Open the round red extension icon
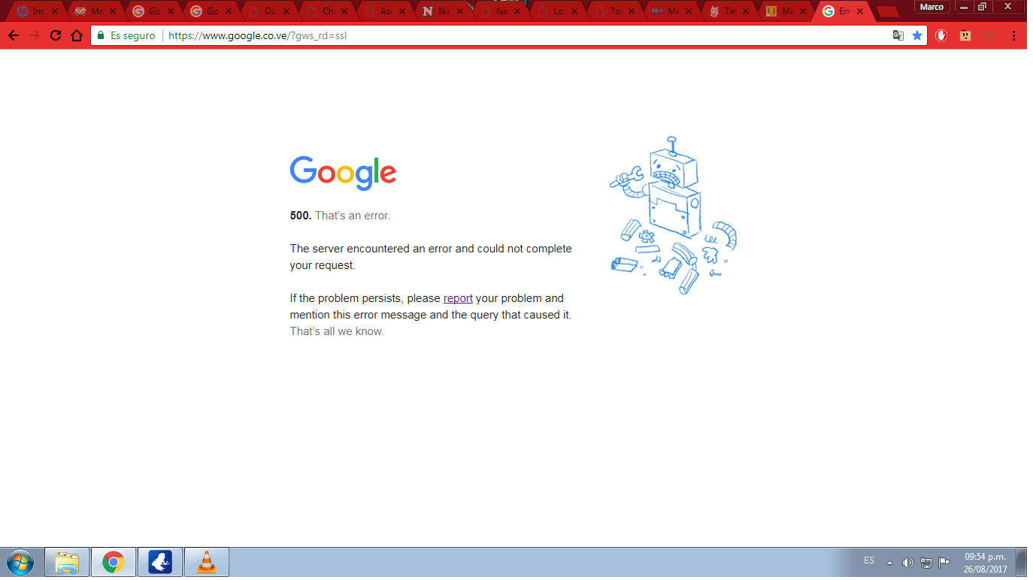Screen dimensions: 1033x580 coord(941,35)
